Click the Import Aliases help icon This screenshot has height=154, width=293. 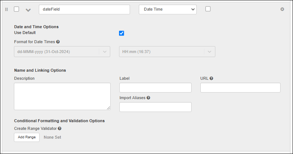(148, 98)
